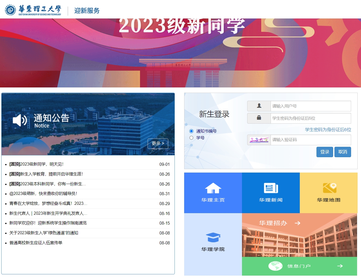The width and height of the screenshot is (361, 279).
Task: Click the 08-15 date in notice list
Action: click(165, 223)
